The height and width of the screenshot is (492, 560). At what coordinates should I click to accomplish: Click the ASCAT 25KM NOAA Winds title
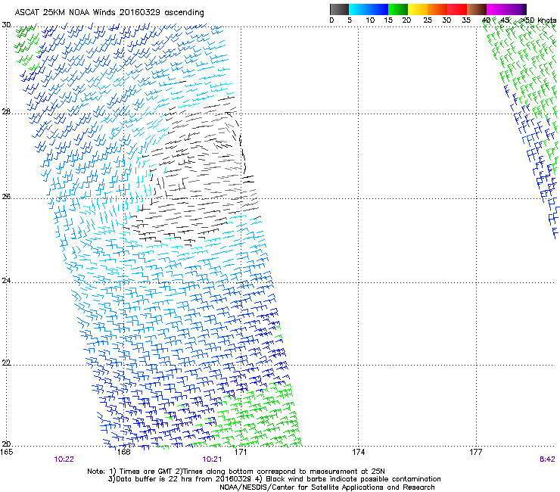[109, 13]
